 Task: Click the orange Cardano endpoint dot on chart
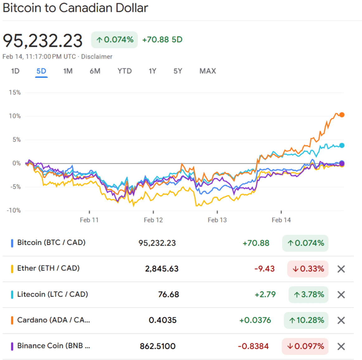[342, 115]
